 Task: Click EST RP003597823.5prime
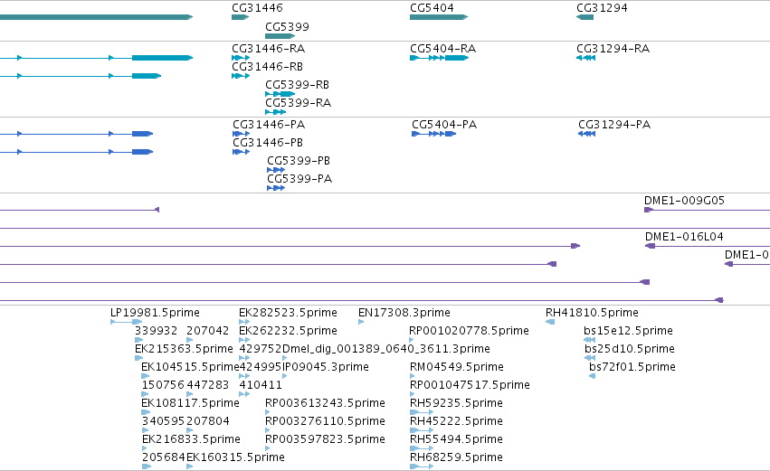tap(325, 440)
